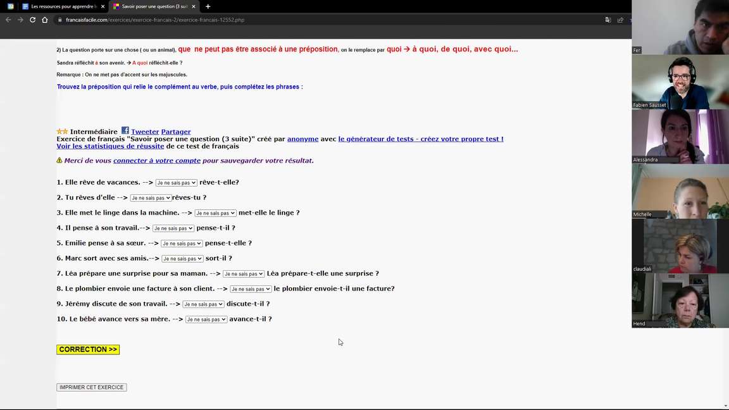Select the 'Savoir poser une question' tab
729x410 pixels.
154,6
